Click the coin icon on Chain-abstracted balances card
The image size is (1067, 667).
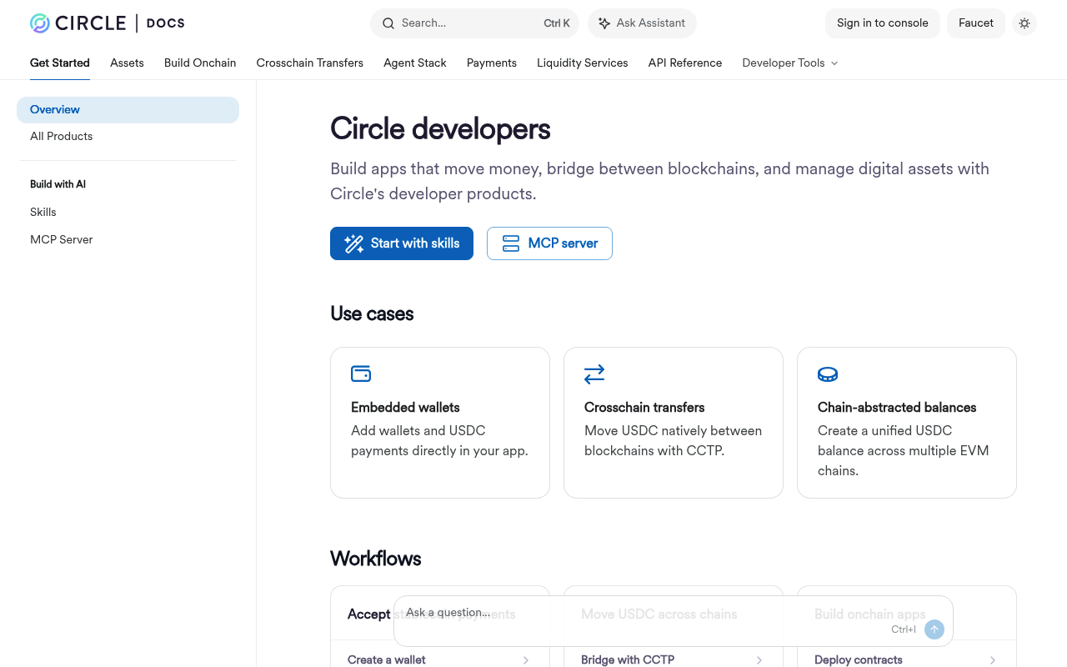coord(828,374)
